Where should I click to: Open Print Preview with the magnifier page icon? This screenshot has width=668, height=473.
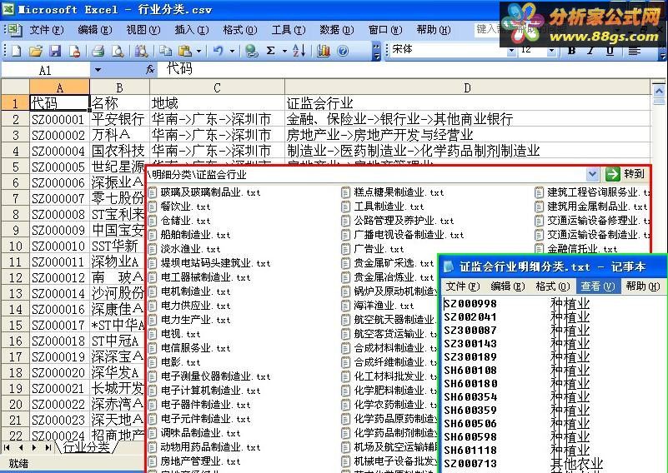(x=117, y=51)
